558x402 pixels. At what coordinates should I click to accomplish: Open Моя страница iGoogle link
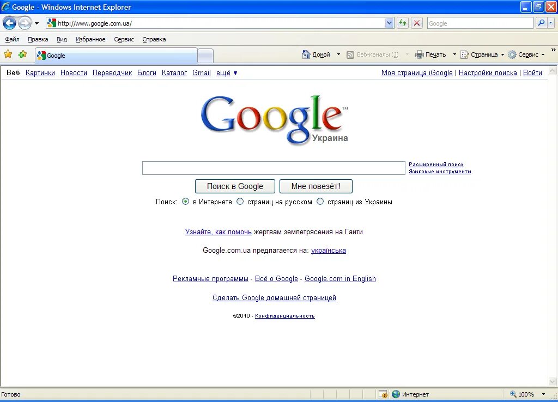[x=417, y=72]
